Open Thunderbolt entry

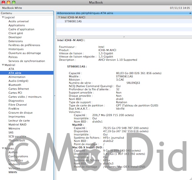17,140
